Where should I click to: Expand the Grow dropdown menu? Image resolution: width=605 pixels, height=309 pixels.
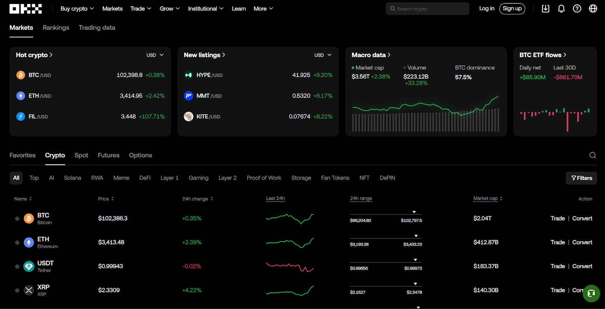tap(170, 8)
